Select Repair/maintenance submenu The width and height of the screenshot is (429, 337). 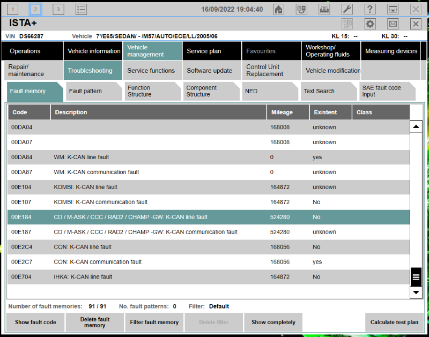point(33,71)
